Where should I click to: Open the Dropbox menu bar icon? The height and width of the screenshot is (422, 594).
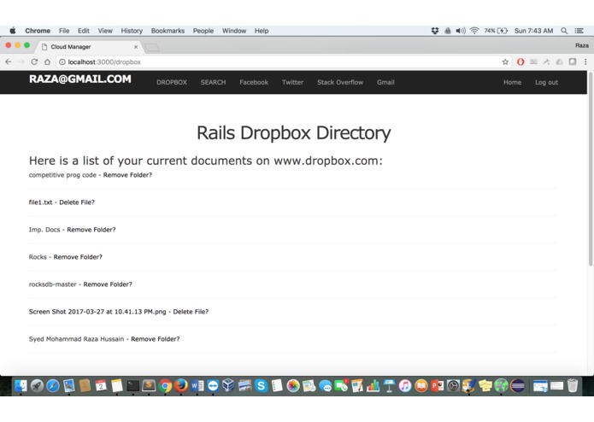(435, 31)
